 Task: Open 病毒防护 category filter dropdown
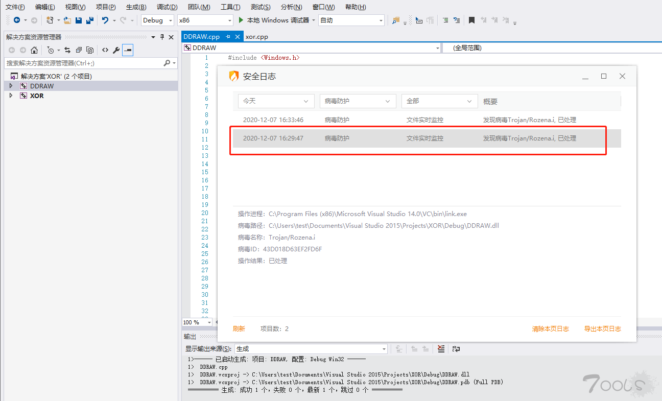(x=358, y=101)
